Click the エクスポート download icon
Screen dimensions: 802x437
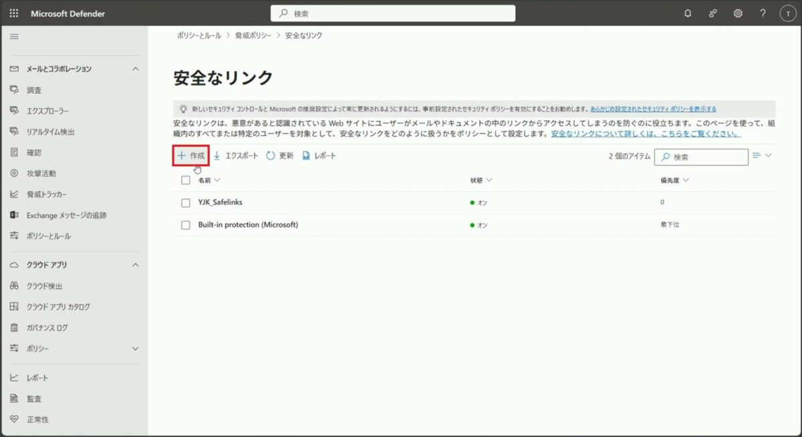click(217, 155)
